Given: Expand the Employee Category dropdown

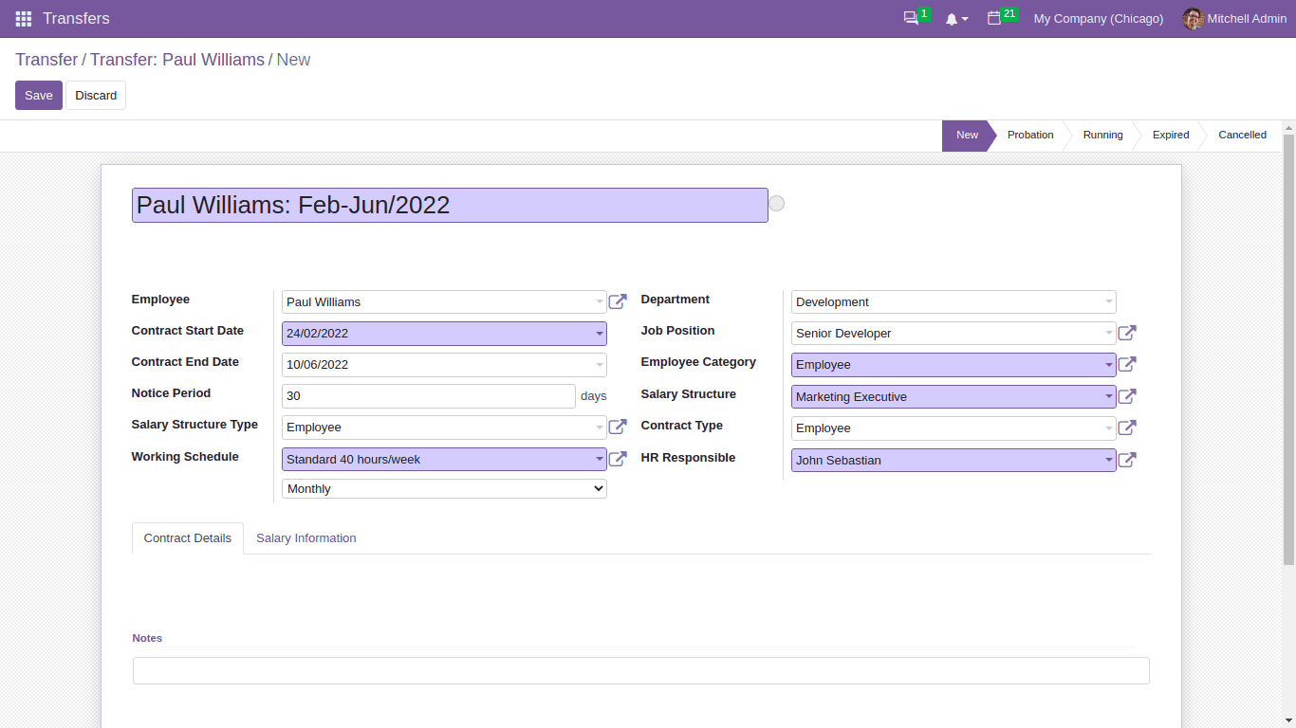Looking at the screenshot, I should coord(1108,364).
